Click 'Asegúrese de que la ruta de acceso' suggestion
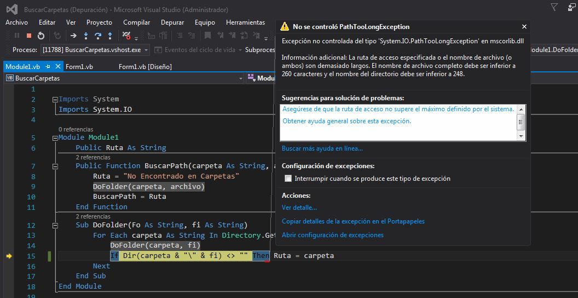 [398, 109]
